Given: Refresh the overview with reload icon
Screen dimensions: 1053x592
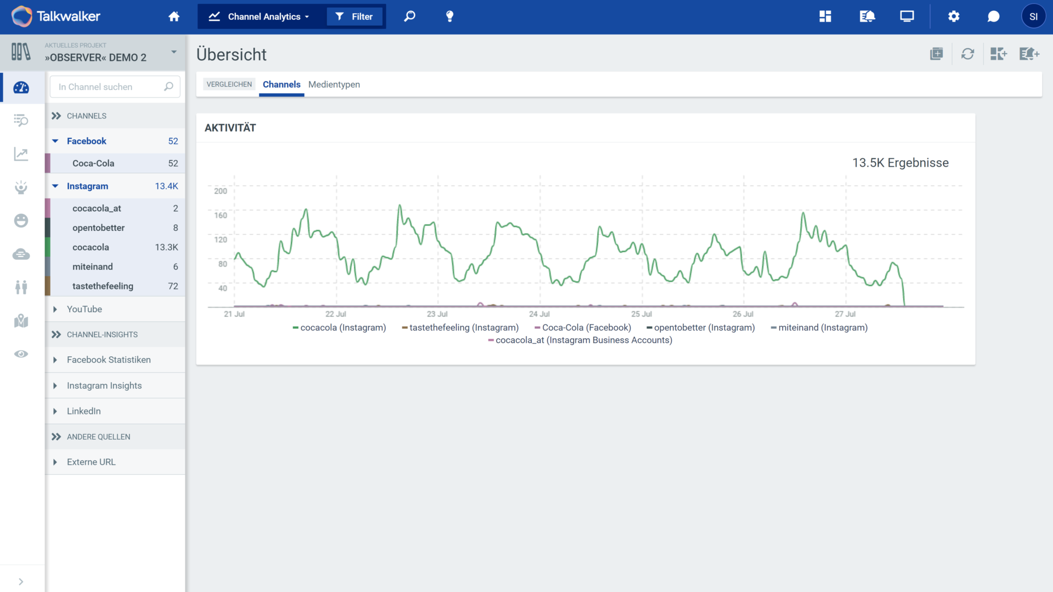Looking at the screenshot, I should click(x=967, y=54).
